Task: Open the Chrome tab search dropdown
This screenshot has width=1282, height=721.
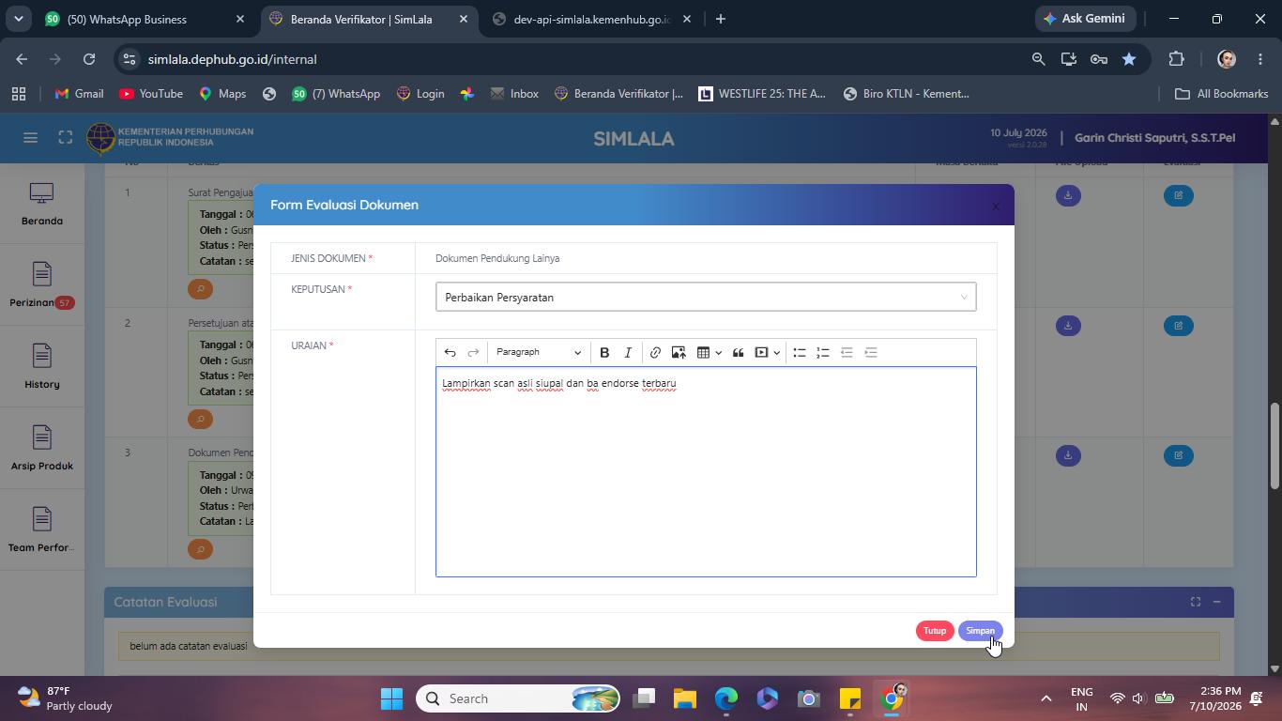Action: click(x=18, y=19)
